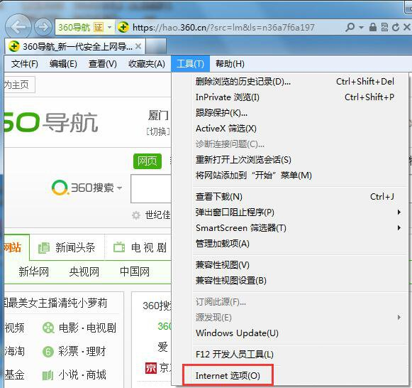Open the 查看(V) menu
Image resolution: width=412 pixels, height=388 pixels.
[103, 64]
